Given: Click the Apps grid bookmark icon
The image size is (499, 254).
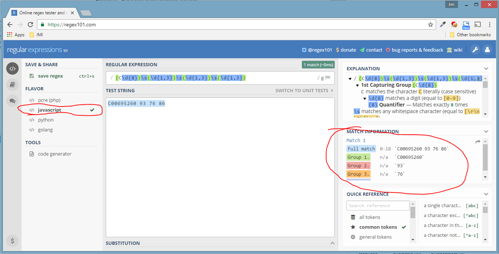Looking at the screenshot, I should click(10, 35).
